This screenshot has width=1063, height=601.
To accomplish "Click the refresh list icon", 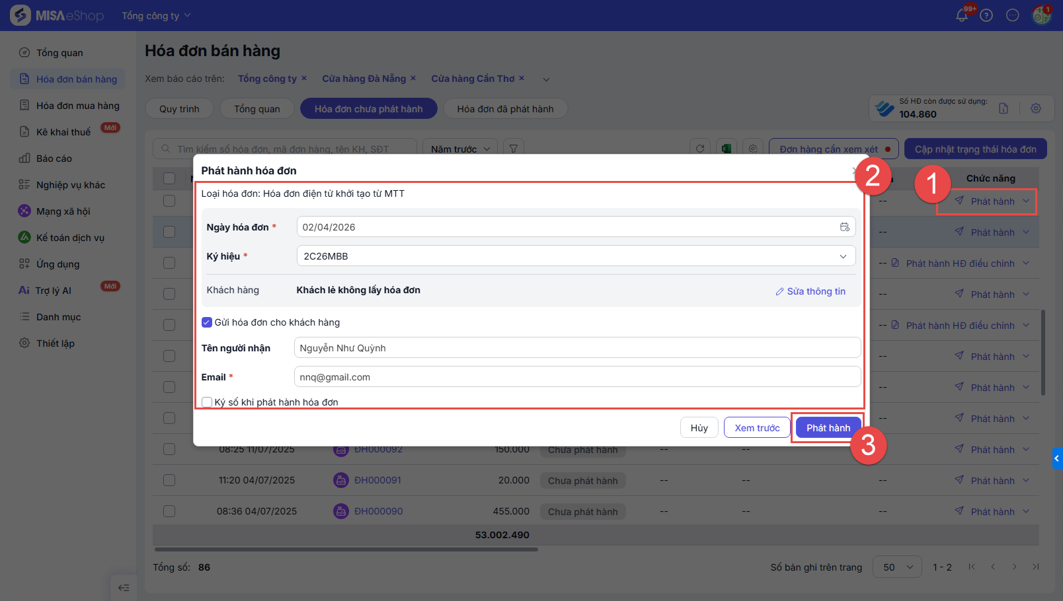I will click(700, 149).
